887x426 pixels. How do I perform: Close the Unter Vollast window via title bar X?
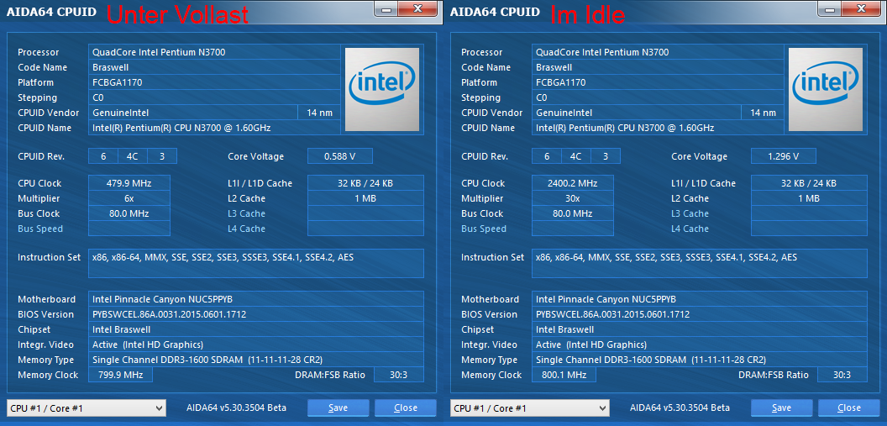pyautogui.click(x=417, y=8)
